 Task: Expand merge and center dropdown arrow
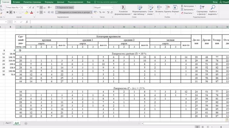click(x=92, y=12)
